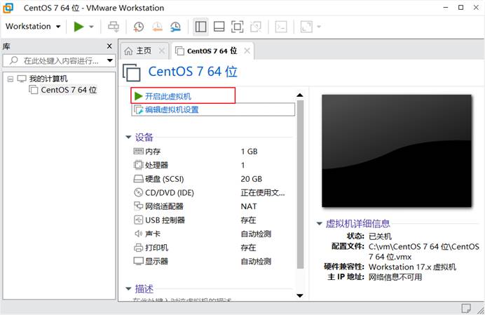485x315 pixels.
Task: Click the 20 GB disk value
Action: tap(252, 179)
